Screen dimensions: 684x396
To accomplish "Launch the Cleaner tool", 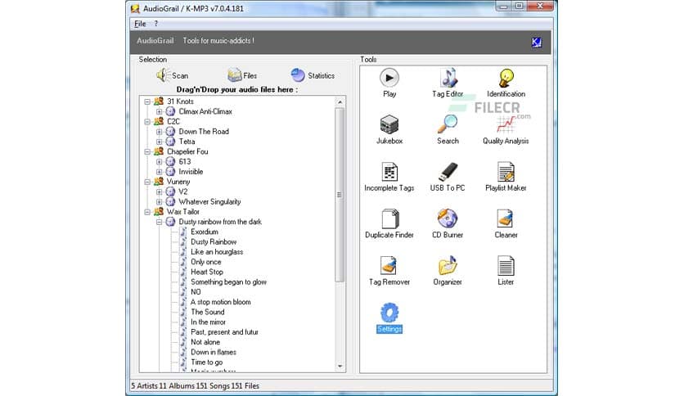I will pos(506,223).
